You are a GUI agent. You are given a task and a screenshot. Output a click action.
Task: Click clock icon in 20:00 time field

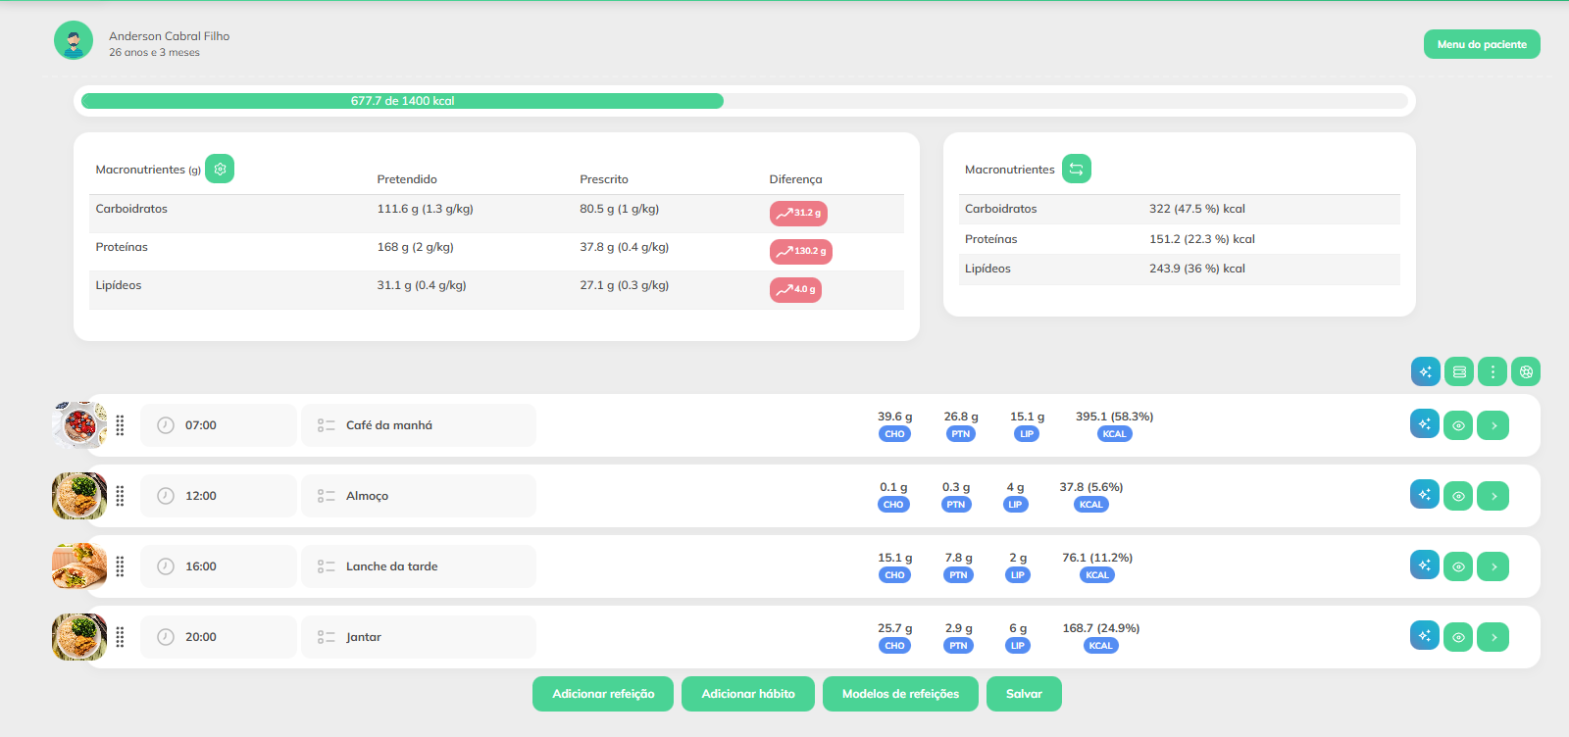pyautogui.click(x=166, y=637)
